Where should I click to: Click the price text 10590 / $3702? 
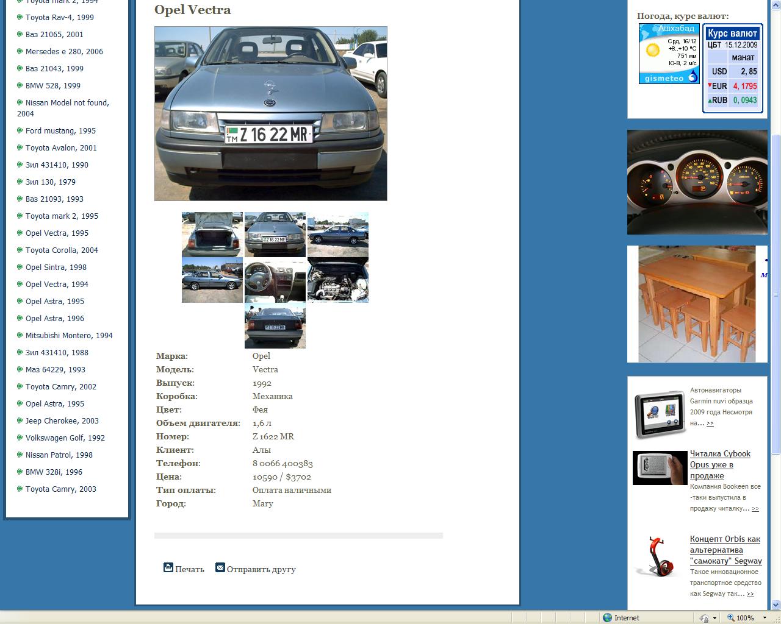[x=282, y=477]
